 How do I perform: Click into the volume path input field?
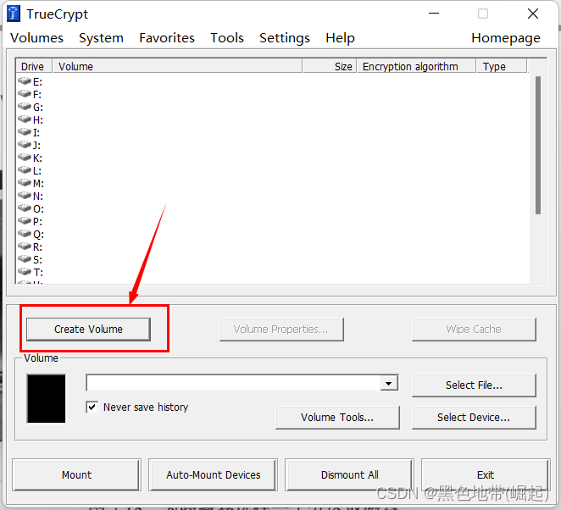pyautogui.click(x=234, y=384)
